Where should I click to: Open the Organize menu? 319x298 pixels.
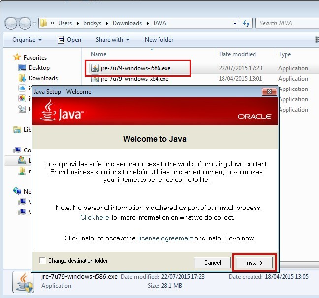click(x=27, y=40)
